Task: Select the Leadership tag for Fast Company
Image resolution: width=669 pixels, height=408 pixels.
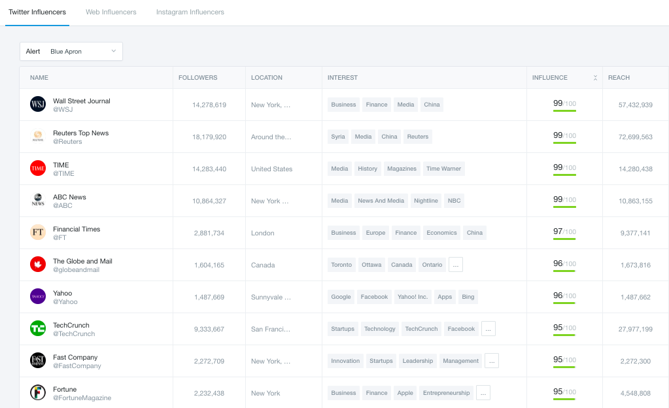Action: tap(418, 361)
